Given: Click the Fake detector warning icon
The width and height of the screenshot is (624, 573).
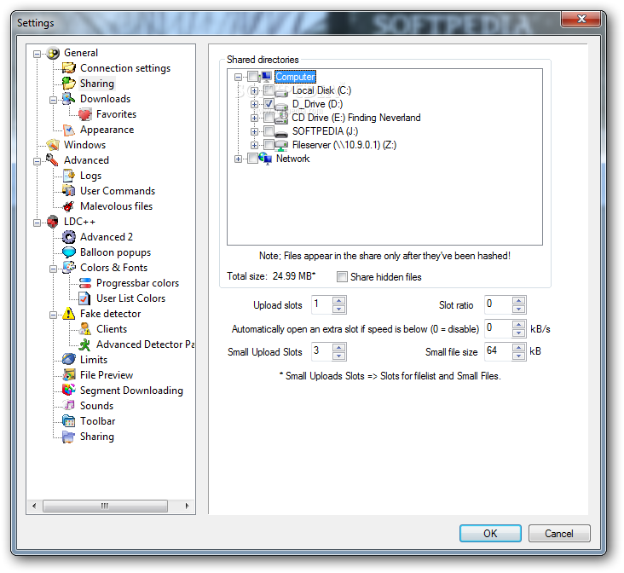Looking at the screenshot, I should tap(69, 314).
